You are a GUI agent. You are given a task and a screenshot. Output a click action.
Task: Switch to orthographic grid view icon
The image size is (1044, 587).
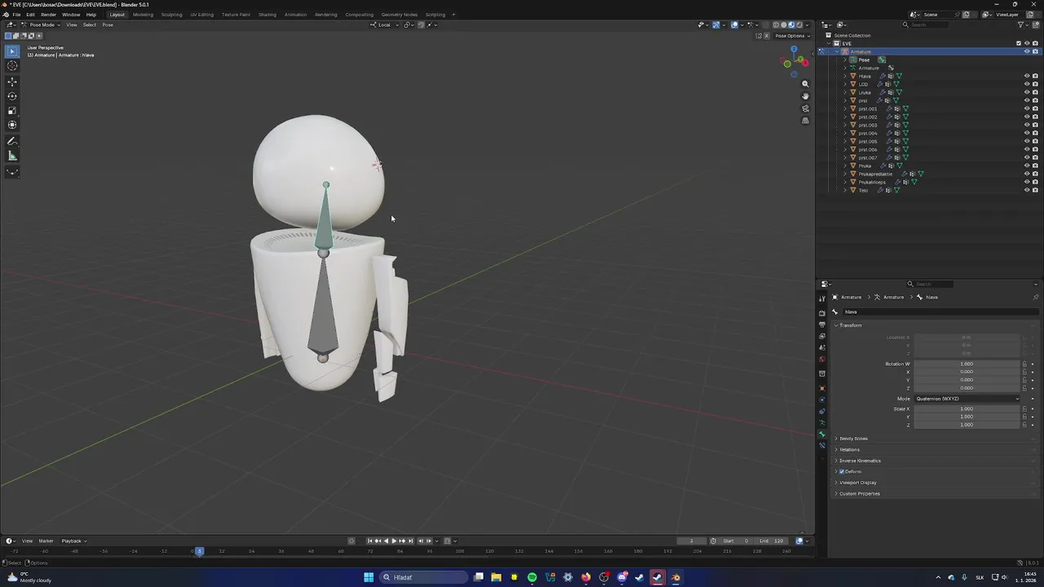point(805,121)
